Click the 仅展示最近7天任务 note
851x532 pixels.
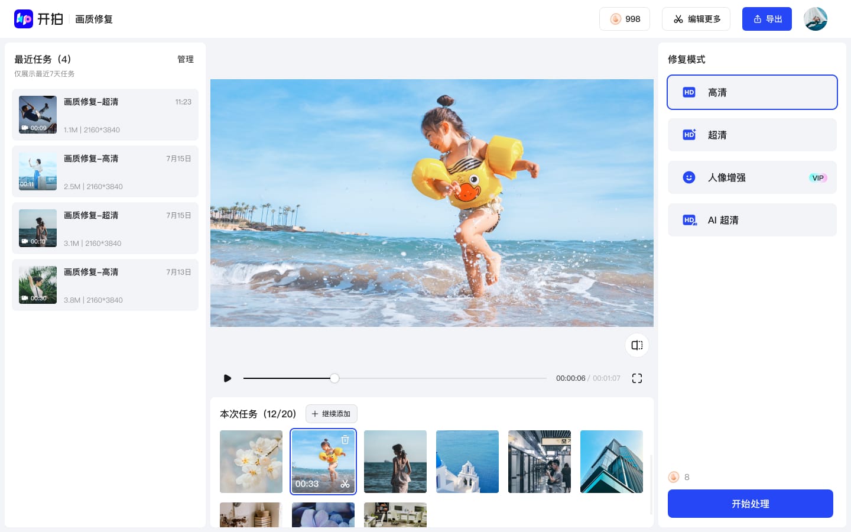44,74
